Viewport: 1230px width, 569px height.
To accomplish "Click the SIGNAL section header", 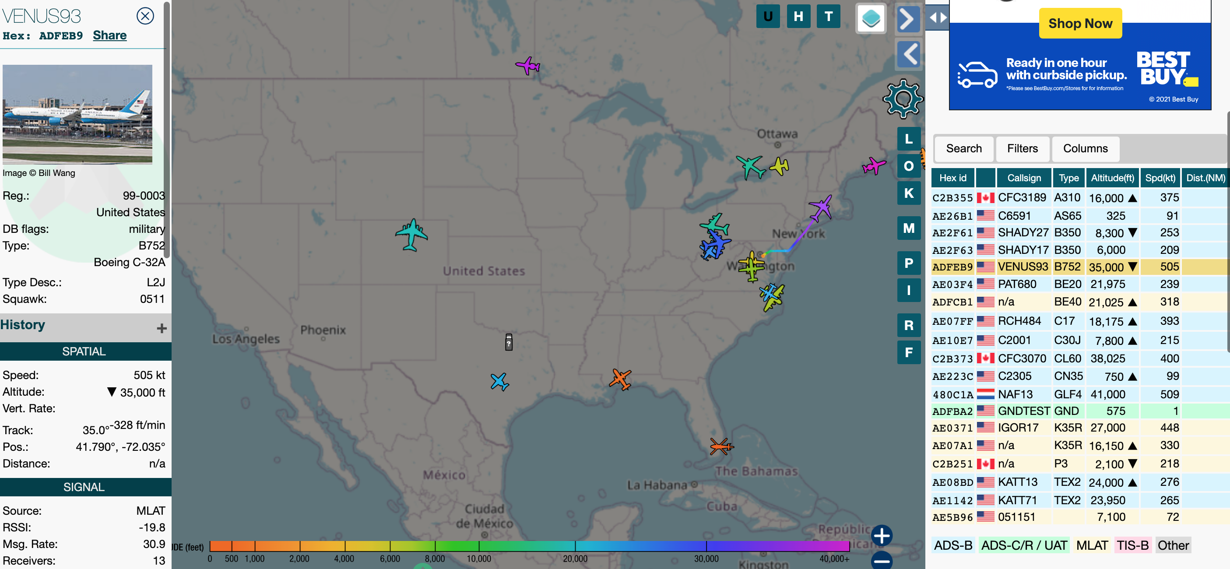I will coord(84,487).
